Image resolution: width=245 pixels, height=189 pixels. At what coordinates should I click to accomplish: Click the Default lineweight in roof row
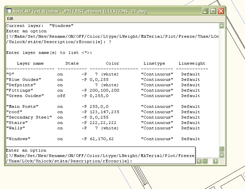[191, 112]
